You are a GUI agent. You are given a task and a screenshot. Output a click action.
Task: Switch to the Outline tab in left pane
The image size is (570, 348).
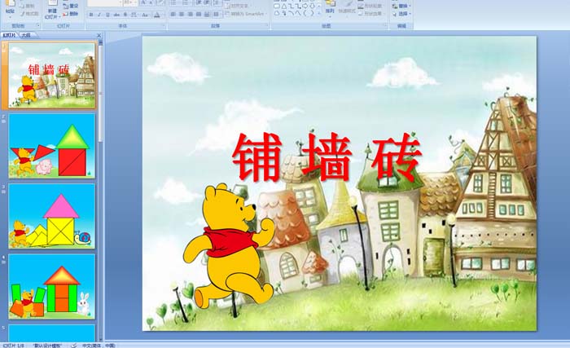click(27, 36)
